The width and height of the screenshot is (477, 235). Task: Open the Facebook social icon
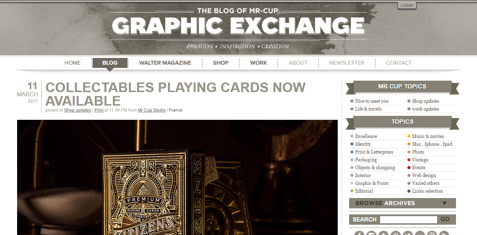click(359, 234)
